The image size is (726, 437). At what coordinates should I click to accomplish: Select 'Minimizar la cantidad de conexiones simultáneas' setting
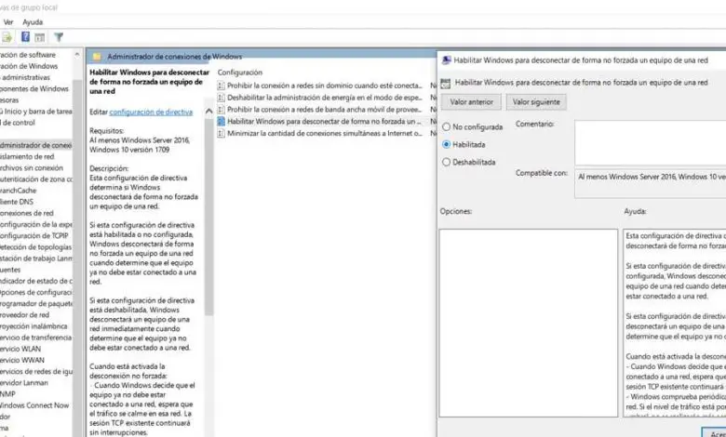click(x=325, y=134)
